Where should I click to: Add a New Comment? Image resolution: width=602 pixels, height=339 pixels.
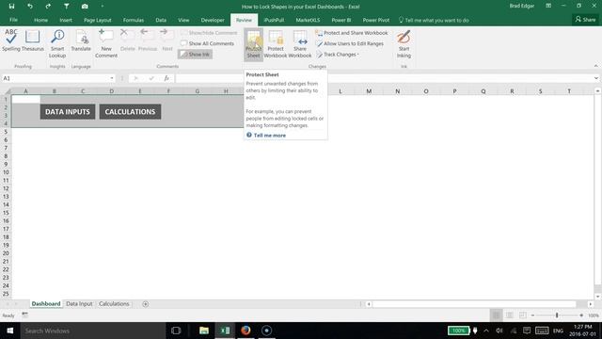[x=106, y=43]
